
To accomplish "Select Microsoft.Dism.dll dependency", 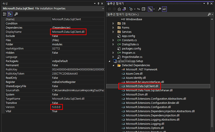I will (137, 94).
